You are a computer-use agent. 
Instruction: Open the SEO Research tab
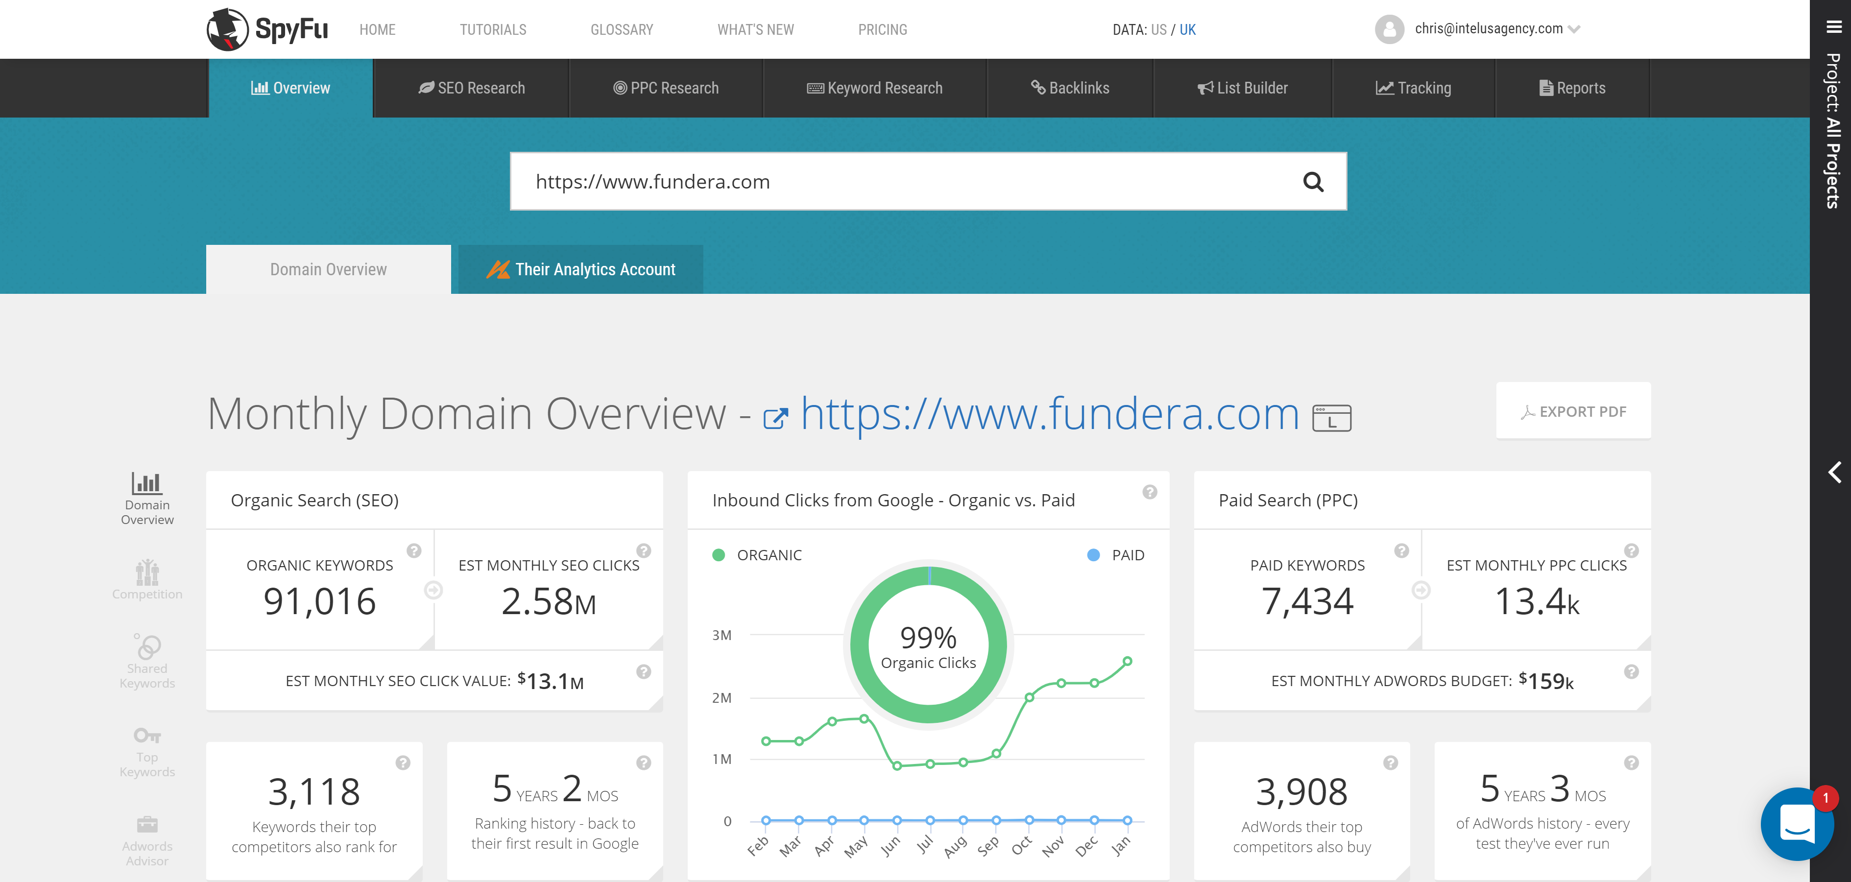pyautogui.click(x=471, y=88)
